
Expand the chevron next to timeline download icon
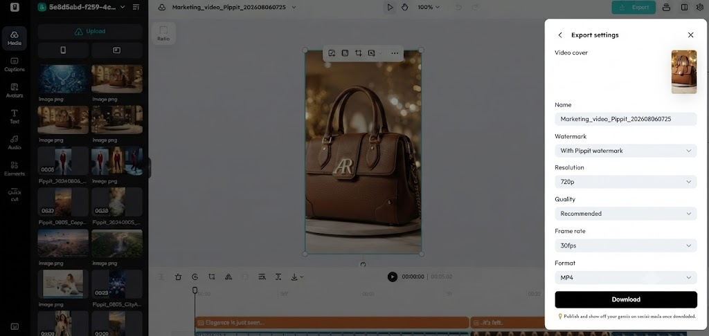(302, 277)
